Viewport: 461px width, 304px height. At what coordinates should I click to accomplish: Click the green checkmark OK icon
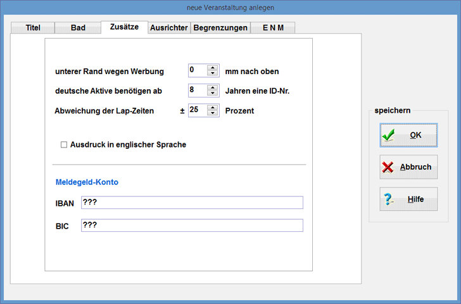389,135
